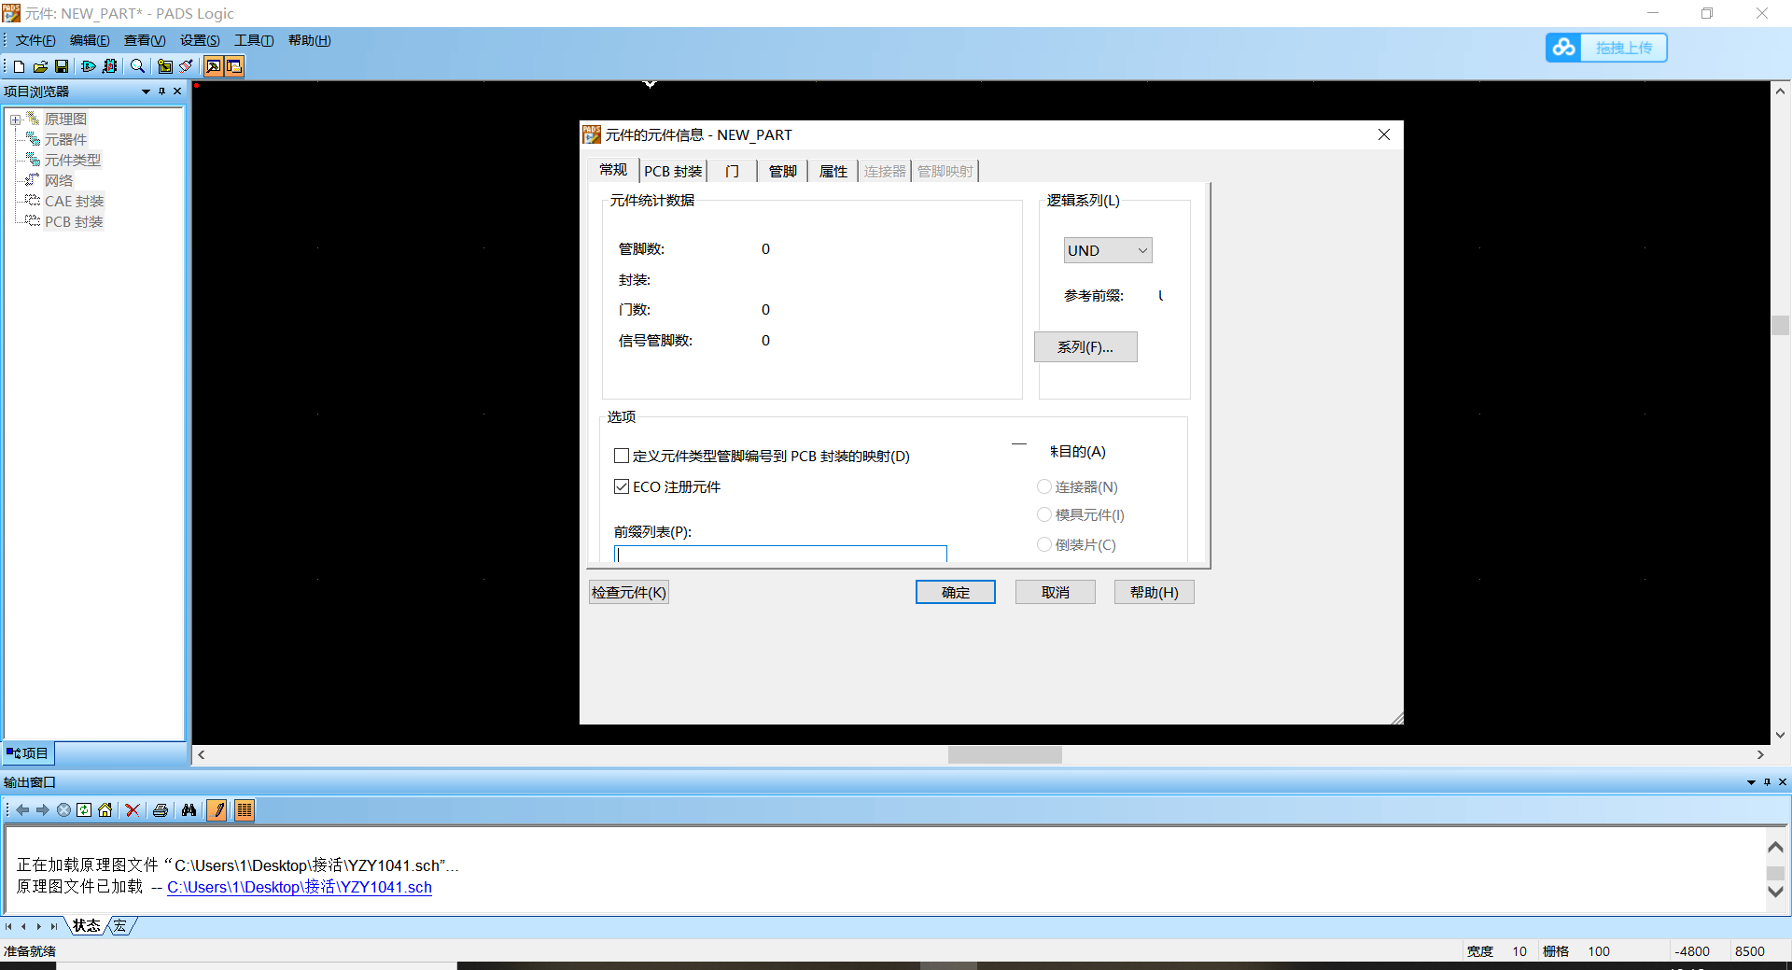Click the logic gate editor toolbar icon
The image size is (1792, 970).
pos(89,66)
